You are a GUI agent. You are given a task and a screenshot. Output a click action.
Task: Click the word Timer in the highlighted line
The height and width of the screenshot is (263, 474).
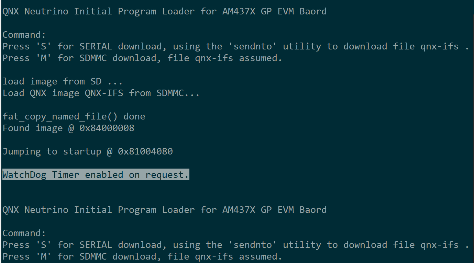coord(65,175)
